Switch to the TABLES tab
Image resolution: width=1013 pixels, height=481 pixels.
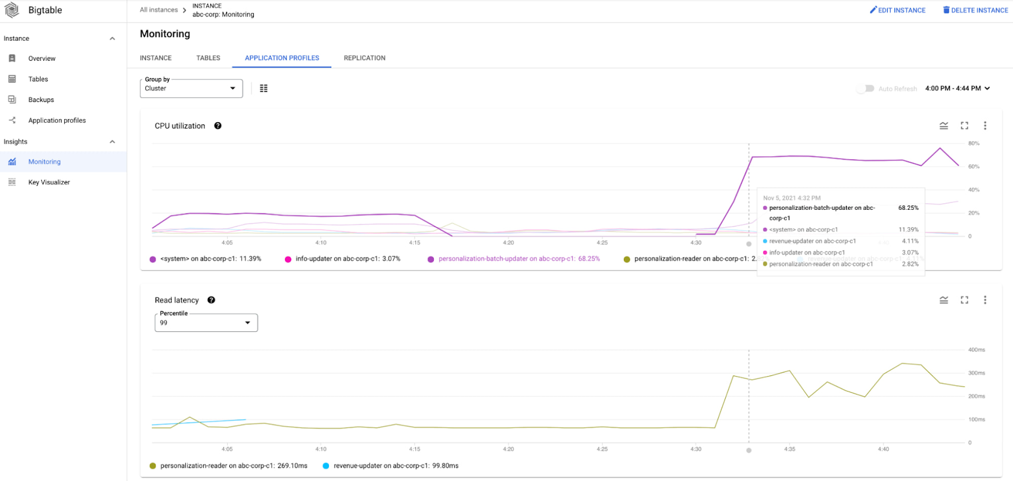[209, 58]
